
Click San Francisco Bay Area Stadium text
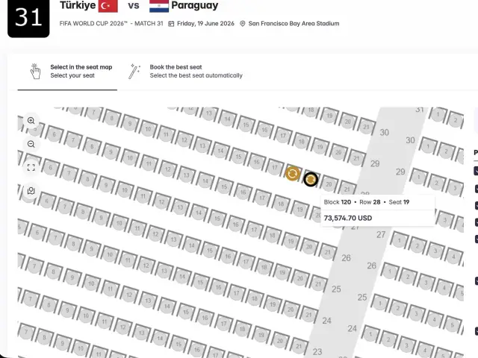[294, 23]
